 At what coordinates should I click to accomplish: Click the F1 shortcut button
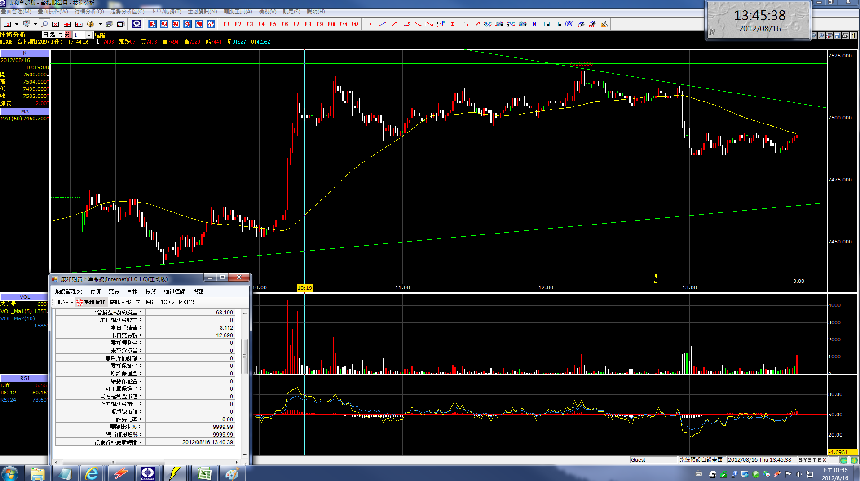point(226,24)
